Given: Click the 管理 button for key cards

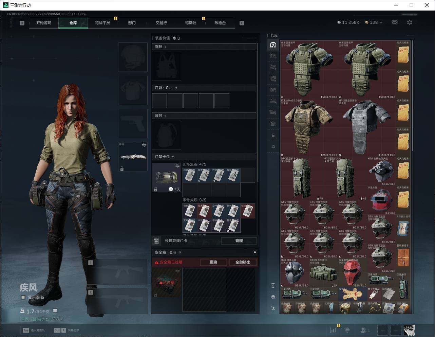Looking at the screenshot, I should (x=239, y=241).
